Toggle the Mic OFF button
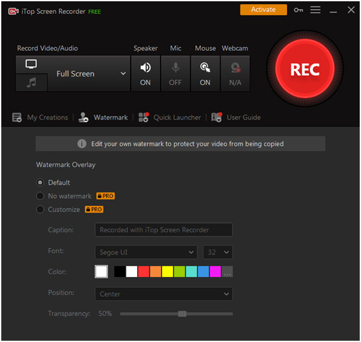 pos(175,73)
